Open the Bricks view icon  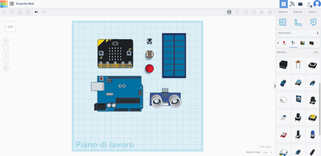point(300,4)
